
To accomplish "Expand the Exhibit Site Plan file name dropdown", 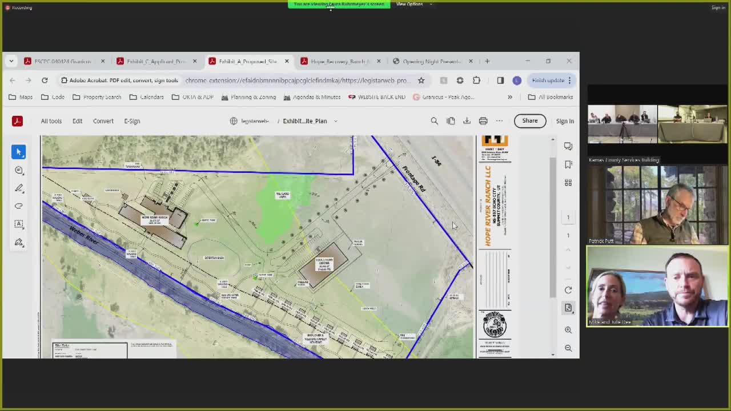I will (x=335, y=121).
